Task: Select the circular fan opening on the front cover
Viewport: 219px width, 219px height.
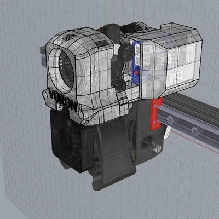Action: click(61, 71)
